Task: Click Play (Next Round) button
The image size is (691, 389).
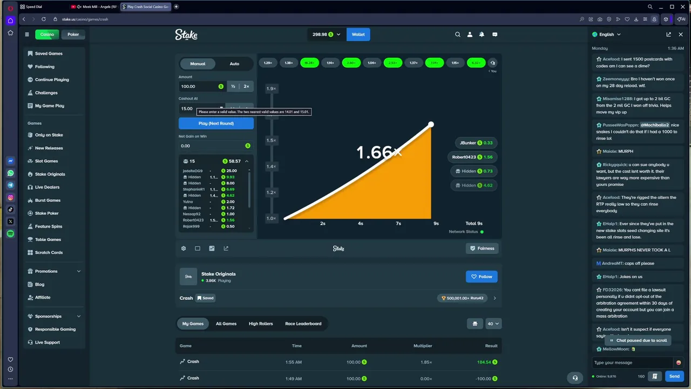Action: click(x=216, y=123)
